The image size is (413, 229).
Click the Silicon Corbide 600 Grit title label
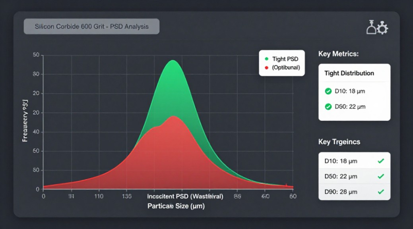click(x=91, y=26)
